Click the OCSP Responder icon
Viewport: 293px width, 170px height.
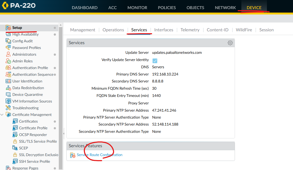click(15, 135)
